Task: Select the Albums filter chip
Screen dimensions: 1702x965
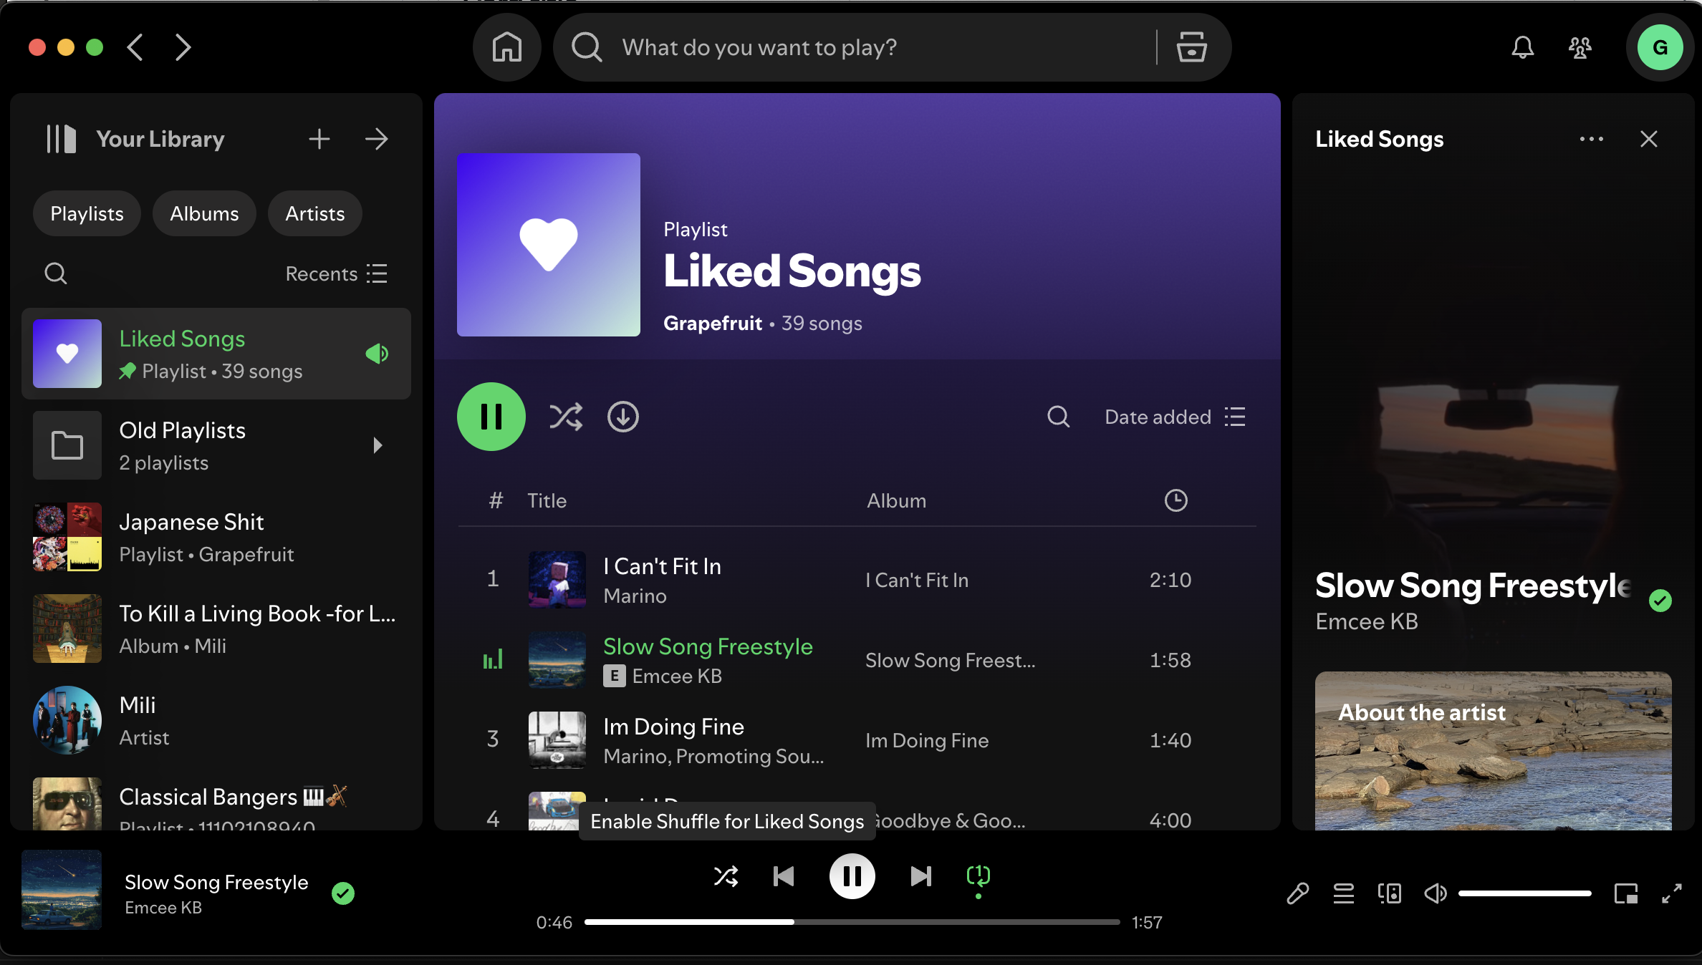Action: click(204, 213)
